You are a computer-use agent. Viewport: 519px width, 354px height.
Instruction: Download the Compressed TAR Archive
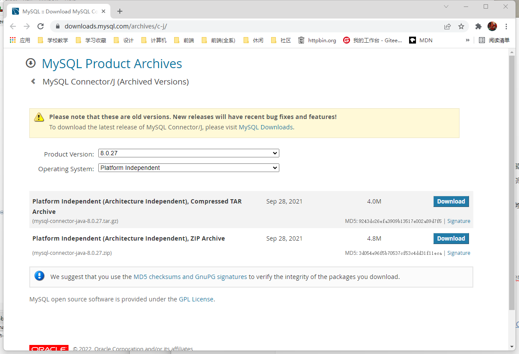click(451, 201)
